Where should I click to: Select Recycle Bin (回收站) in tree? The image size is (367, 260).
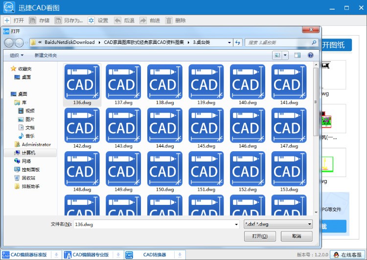click(x=25, y=178)
